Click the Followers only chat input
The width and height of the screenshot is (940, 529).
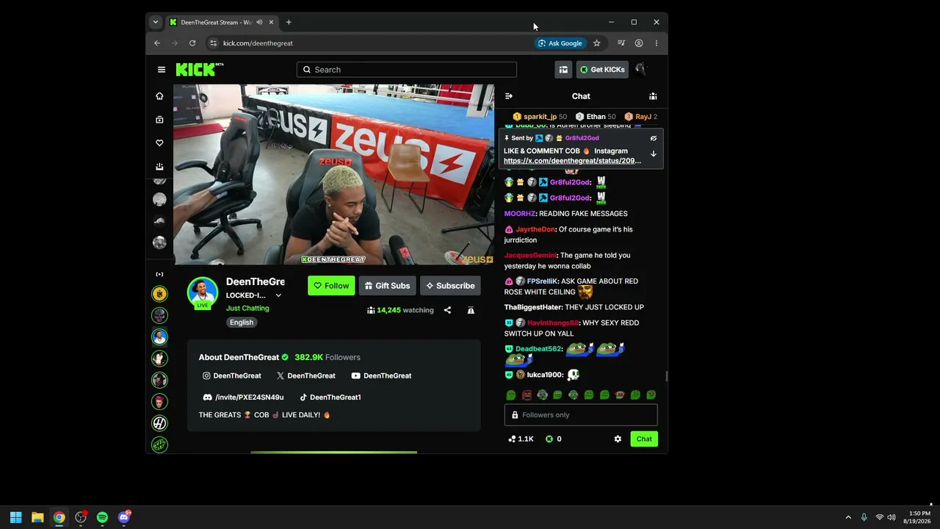581,415
